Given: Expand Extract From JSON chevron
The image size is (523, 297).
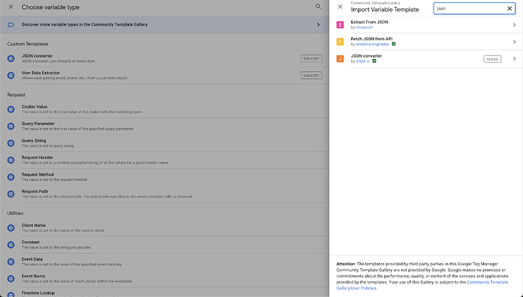Looking at the screenshot, I should (x=515, y=25).
